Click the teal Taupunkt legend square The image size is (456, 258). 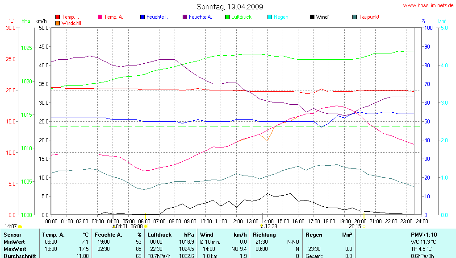click(355, 17)
